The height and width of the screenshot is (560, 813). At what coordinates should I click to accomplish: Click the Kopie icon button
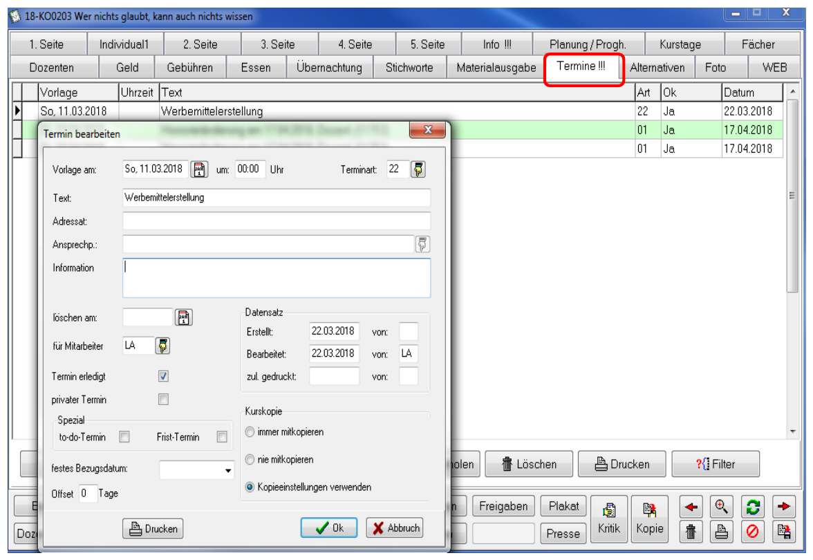coord(650,519)
